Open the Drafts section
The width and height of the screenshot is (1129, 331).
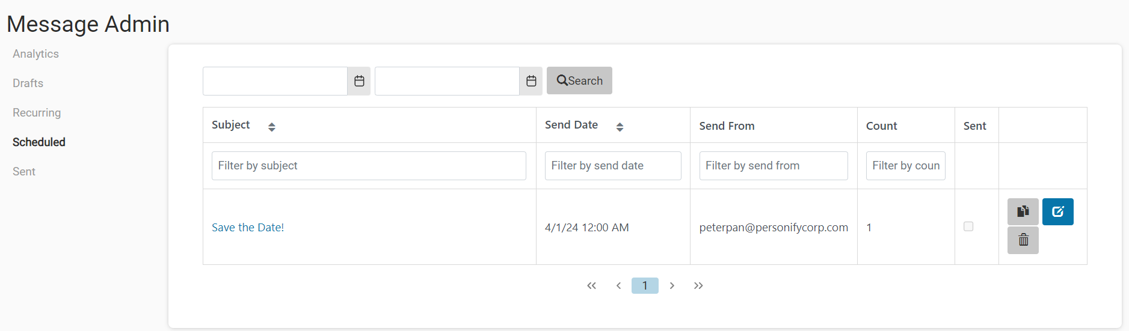pos(28,84)
